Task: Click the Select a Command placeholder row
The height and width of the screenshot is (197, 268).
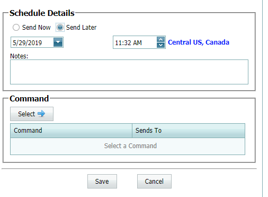Action: point(128,146)
